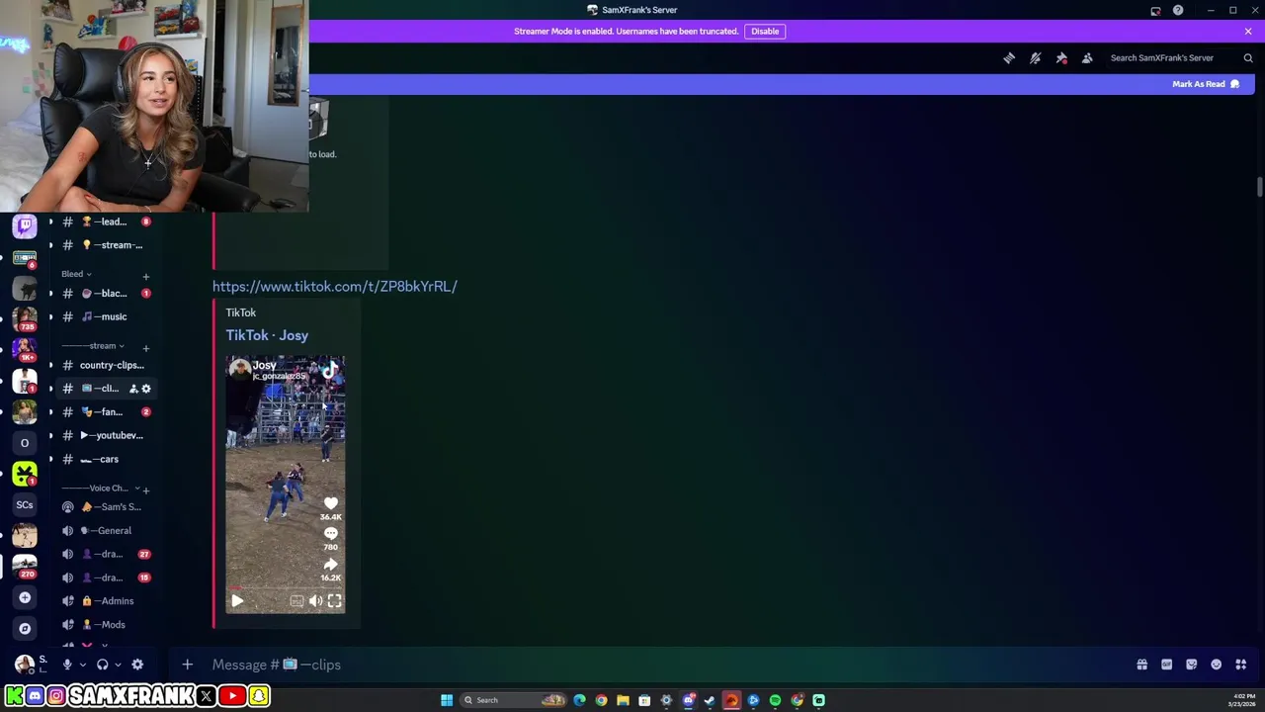Expand the headphones output options arrow
Screen dimensions: 1265x712
pyautogui.click(x=117, y=665)
